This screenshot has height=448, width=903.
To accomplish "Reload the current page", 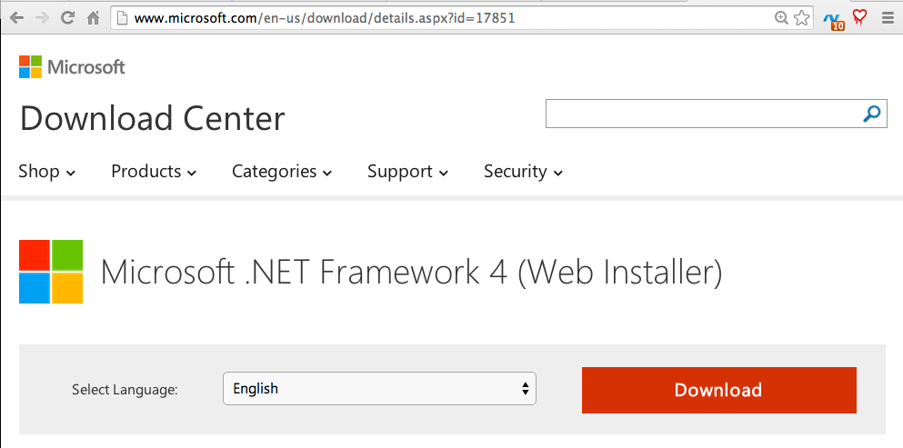I will pos(67,17).
